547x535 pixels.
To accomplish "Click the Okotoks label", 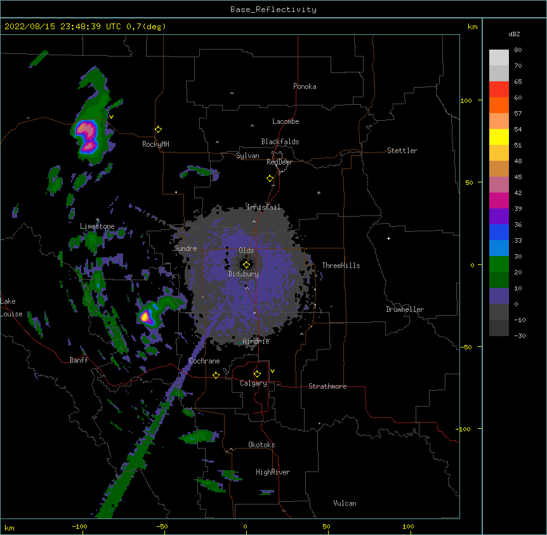I will pyautogui.click(x=261, y=445).
